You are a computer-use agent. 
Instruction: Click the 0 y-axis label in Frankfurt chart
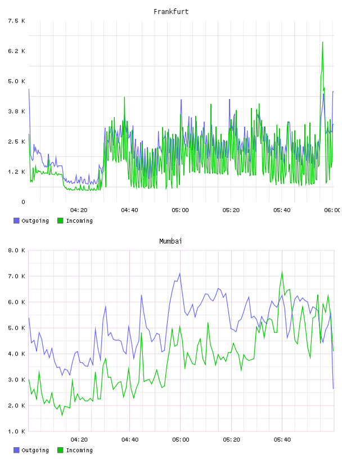click(24, 202)
